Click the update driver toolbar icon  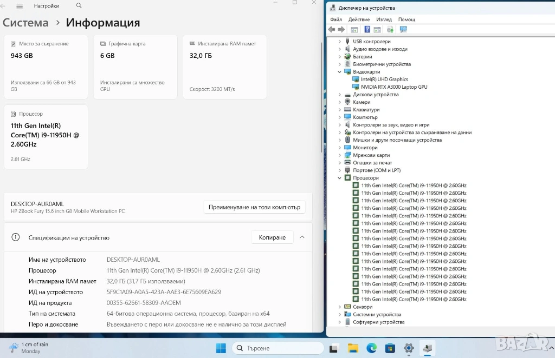390,30
